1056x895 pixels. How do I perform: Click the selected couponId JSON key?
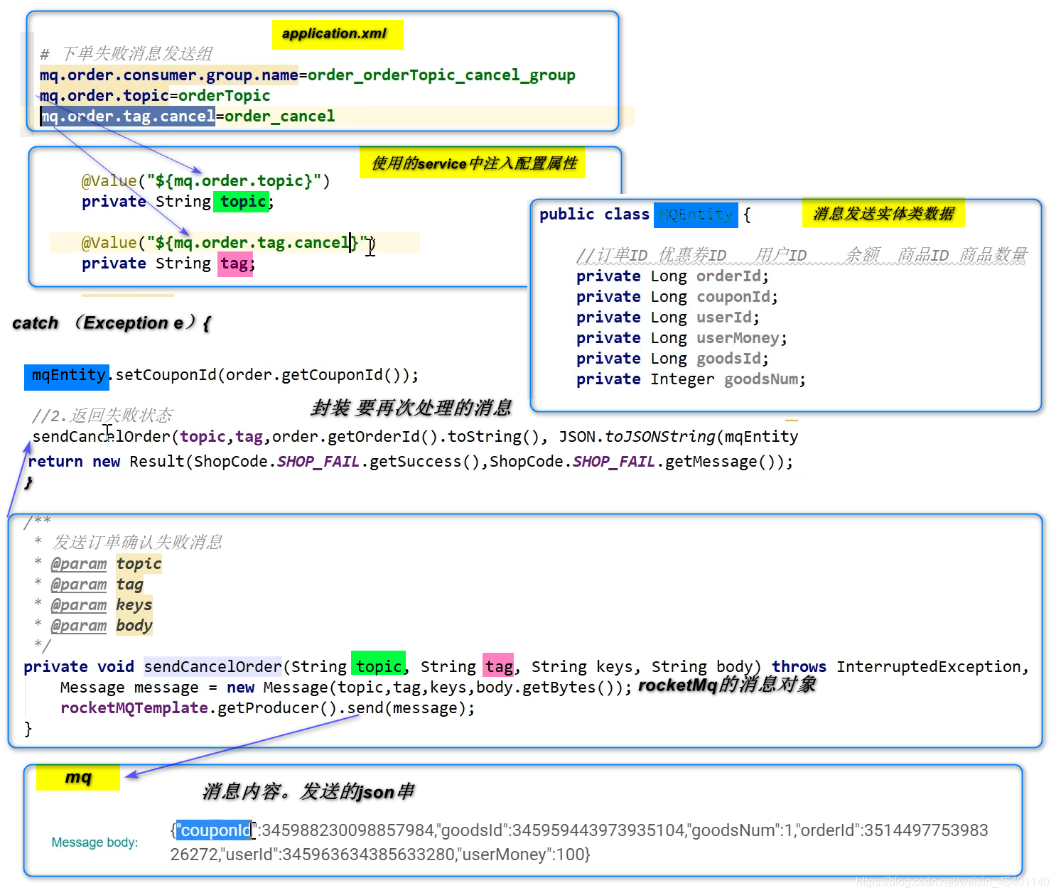214,830
